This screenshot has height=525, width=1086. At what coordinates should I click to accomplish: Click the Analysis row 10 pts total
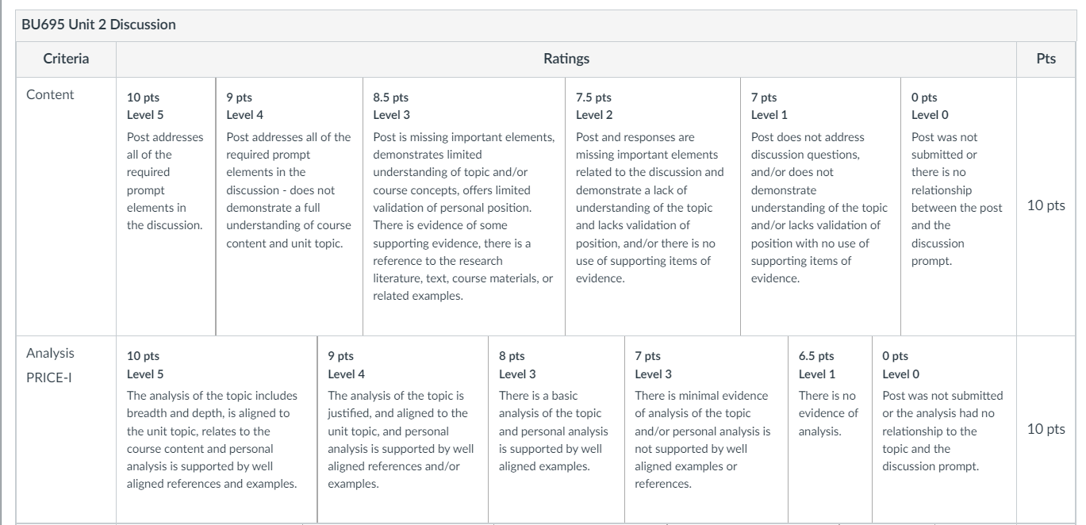1046,429
